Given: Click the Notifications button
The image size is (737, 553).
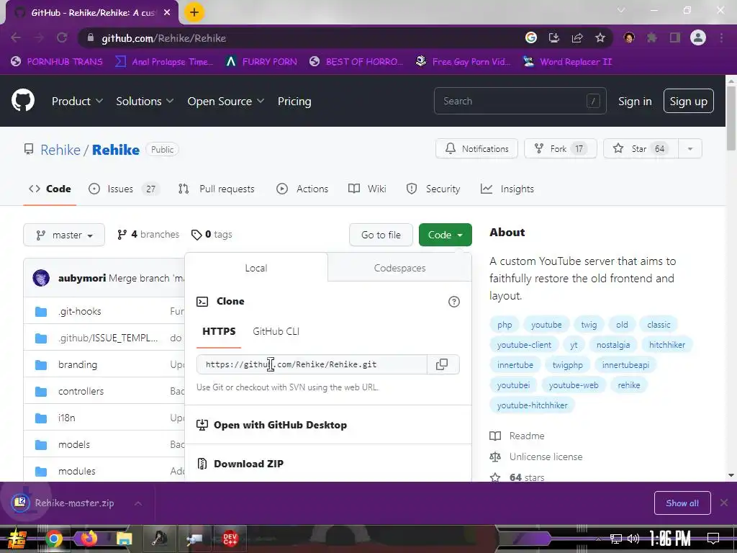Looking at the screenshot, I should pyautogui.click(x=476, y=148).
